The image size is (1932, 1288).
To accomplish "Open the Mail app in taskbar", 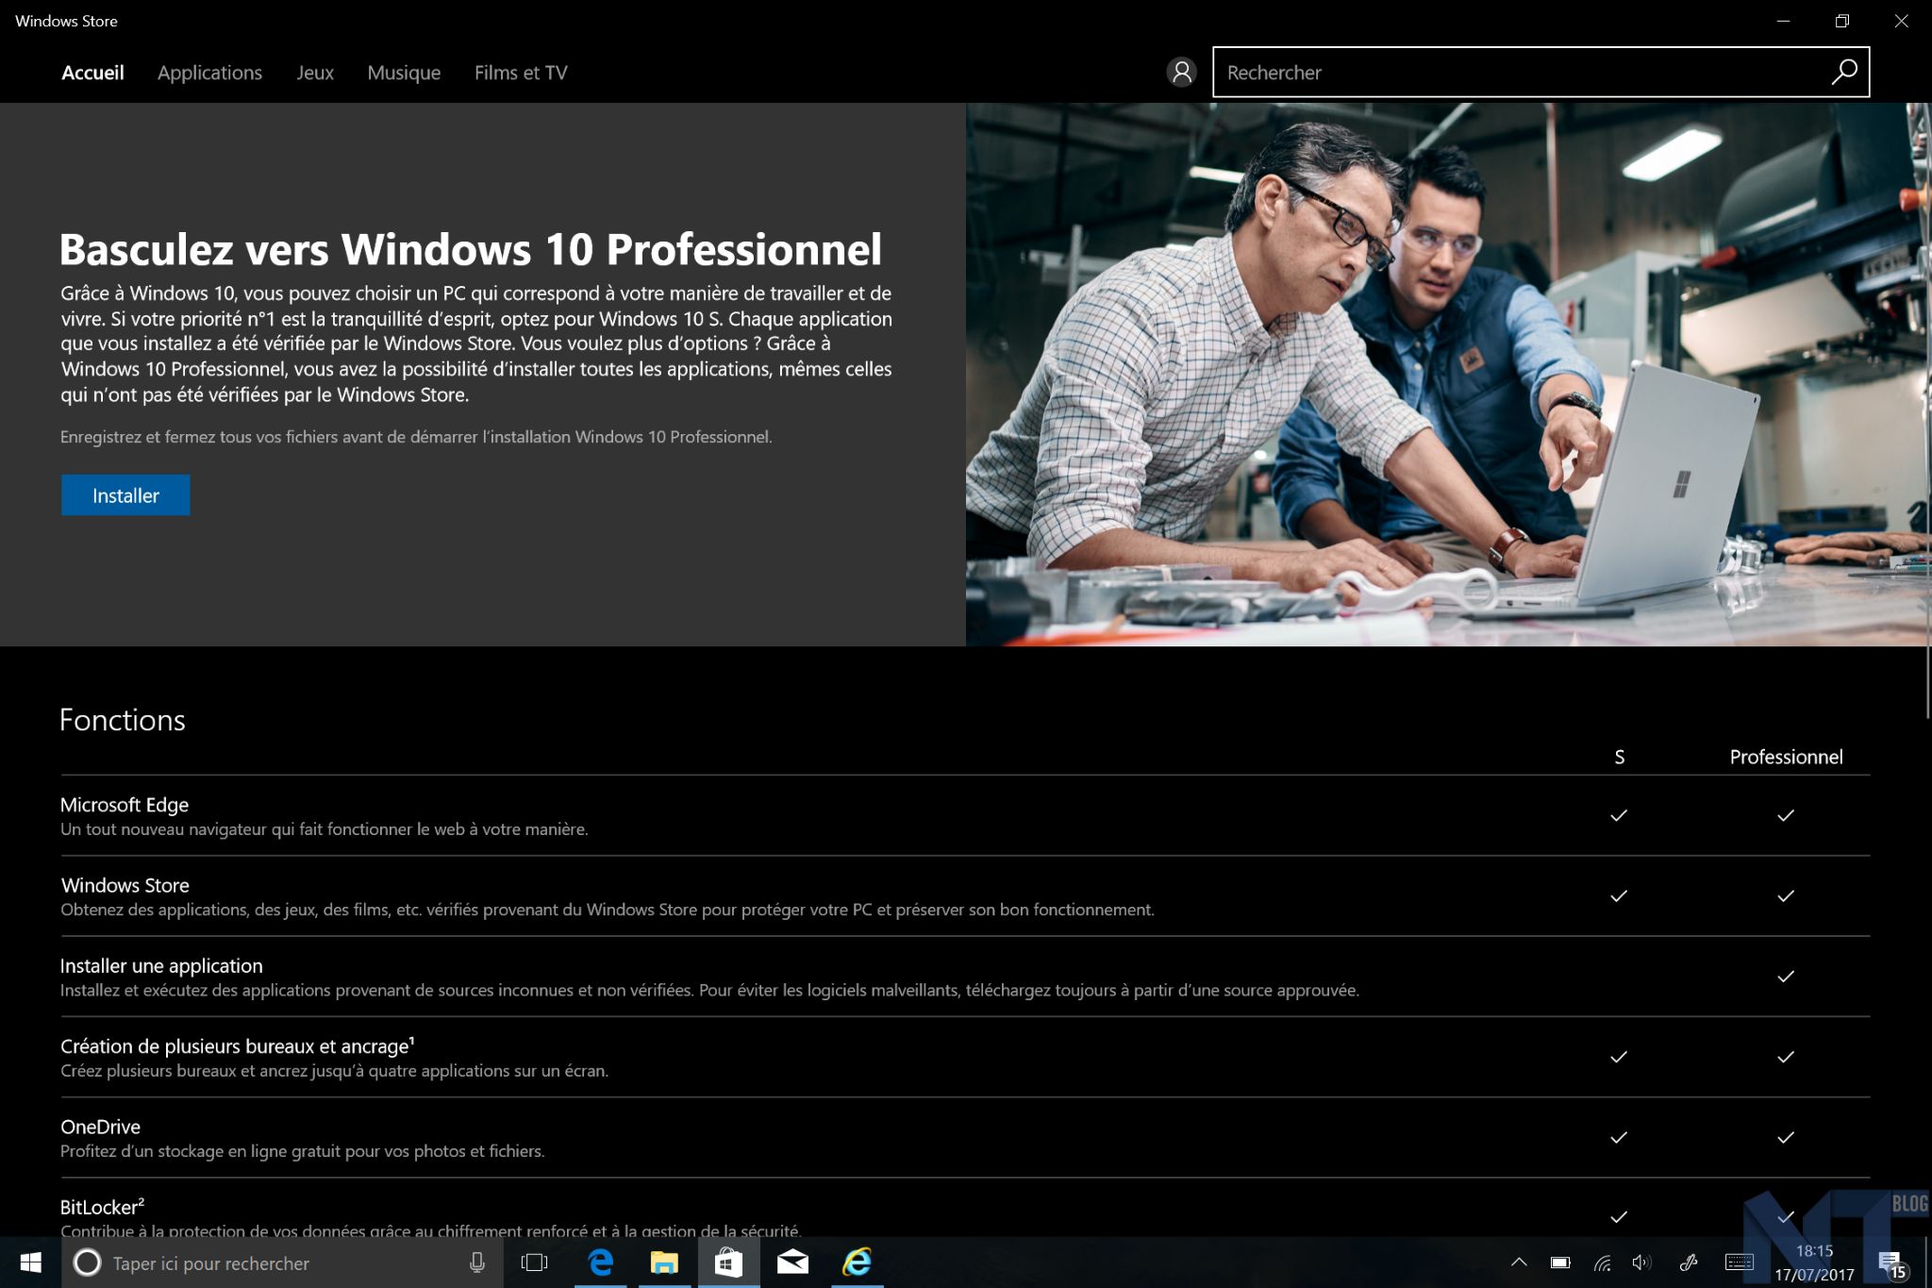I will click(792, 1262).
